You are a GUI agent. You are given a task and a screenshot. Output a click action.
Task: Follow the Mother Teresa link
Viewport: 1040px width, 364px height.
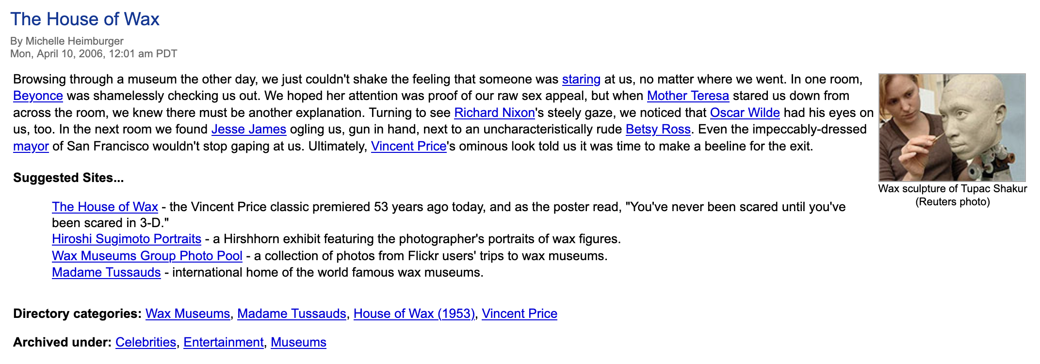coord(687,96)
